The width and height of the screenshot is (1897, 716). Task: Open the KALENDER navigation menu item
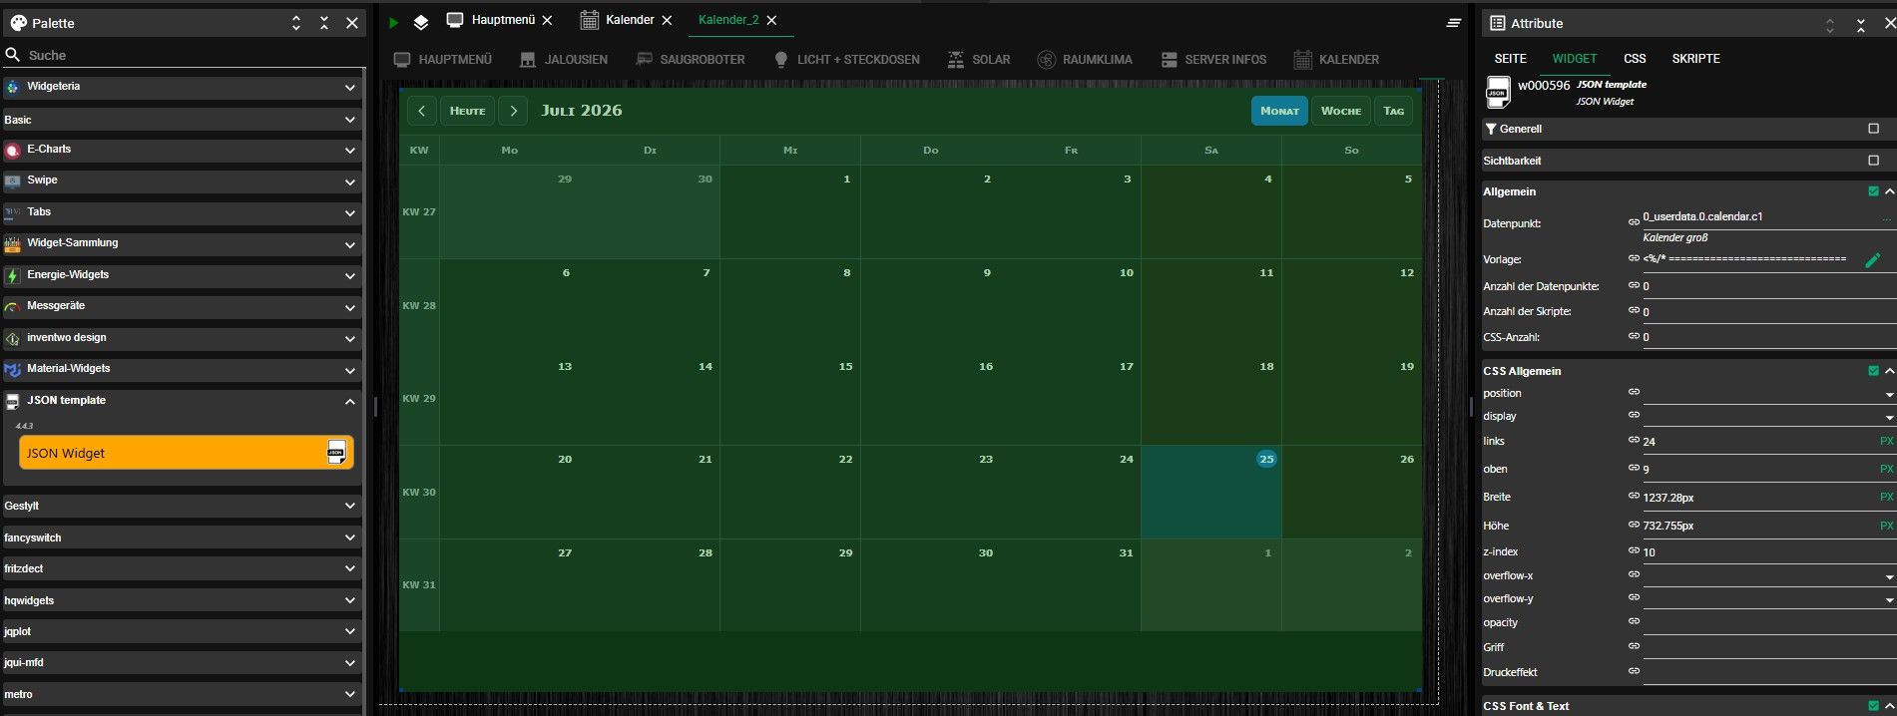[x=1337, y=60]
